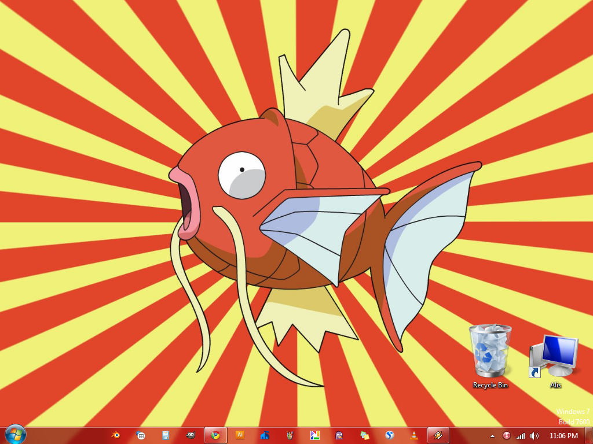Click the 11:06 PM clock
Screen dimensions: 593x444
[x=563, y=435]
